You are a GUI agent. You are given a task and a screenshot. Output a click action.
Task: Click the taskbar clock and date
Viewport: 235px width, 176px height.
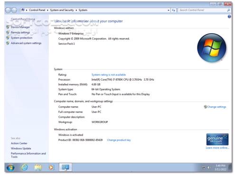point(220,167)
